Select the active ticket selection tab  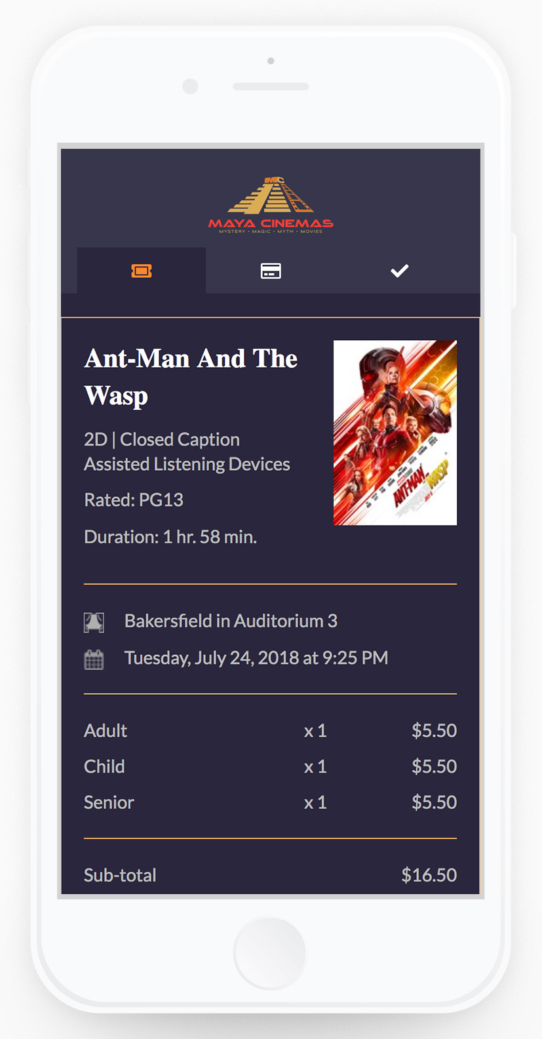(142, 270)
